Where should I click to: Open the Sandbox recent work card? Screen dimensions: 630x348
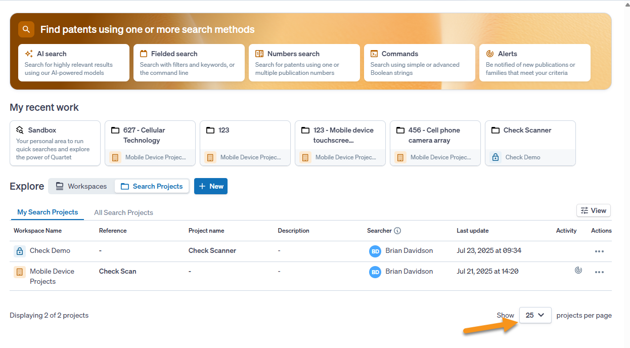coord(55,143)
